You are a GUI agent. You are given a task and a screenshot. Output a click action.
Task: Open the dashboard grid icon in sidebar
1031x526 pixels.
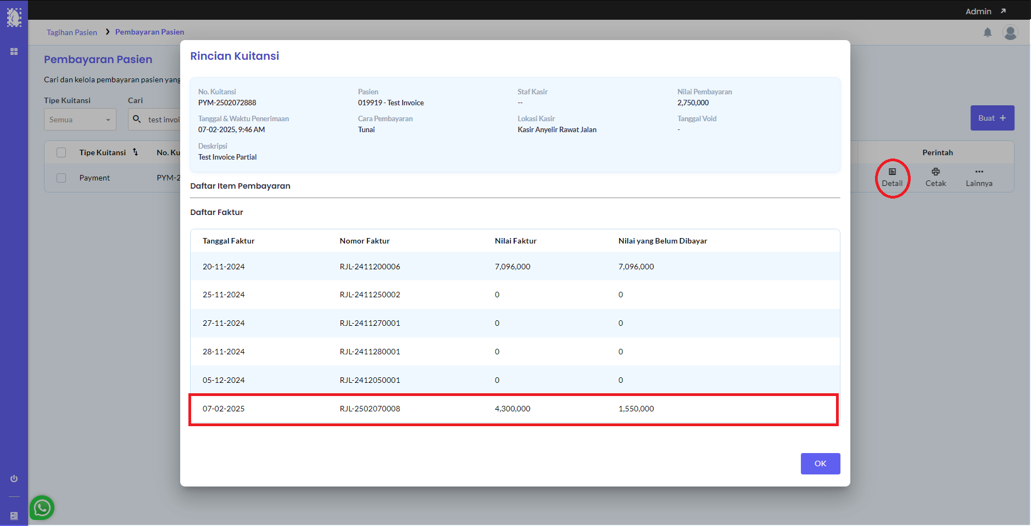pyautogui.click(x=14, y=52)
